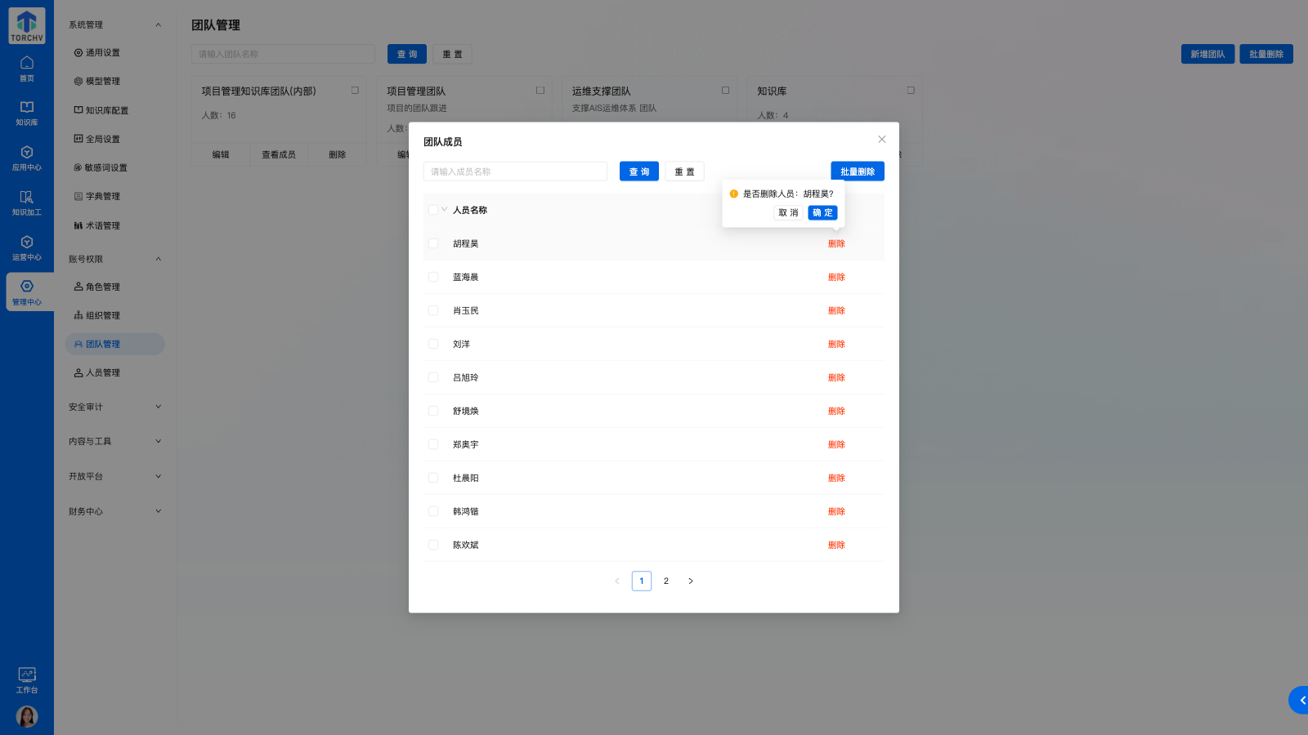Collapse the 系统管理 section
Image resolution: width=1308 pixels, height=735 pixels.
pyautogui.click(x=114, y=24)
